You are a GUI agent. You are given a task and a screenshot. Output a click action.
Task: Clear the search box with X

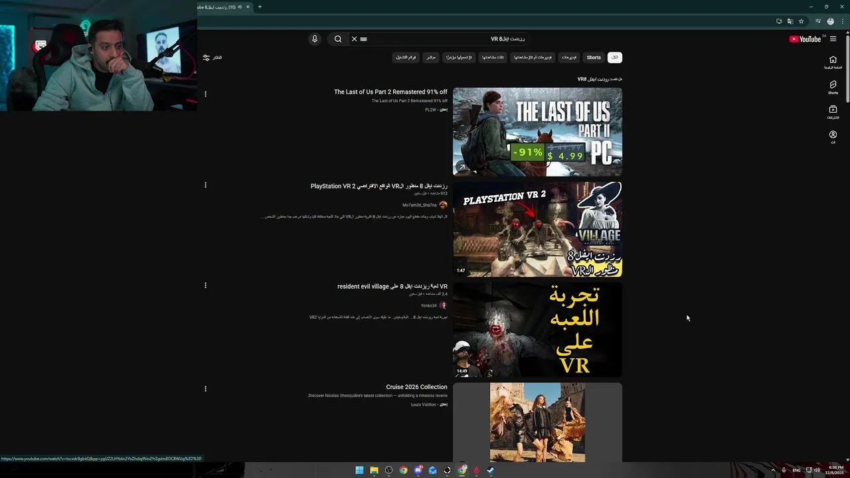[354, 39]
